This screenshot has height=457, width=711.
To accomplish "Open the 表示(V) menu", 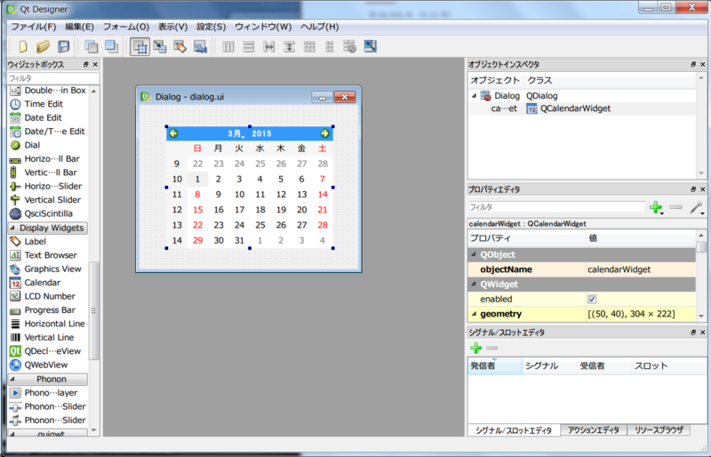I will pos(172,27).
